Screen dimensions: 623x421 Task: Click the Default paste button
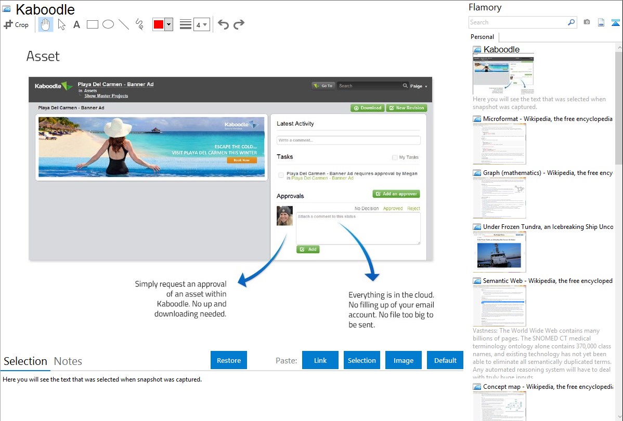click(445, 360)
